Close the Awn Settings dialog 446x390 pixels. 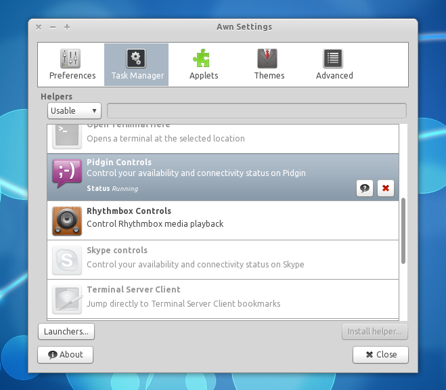(x=380, y=355)
